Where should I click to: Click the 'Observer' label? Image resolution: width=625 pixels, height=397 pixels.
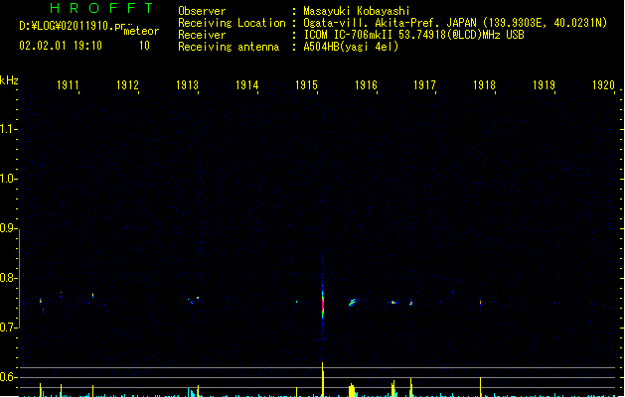202,11
